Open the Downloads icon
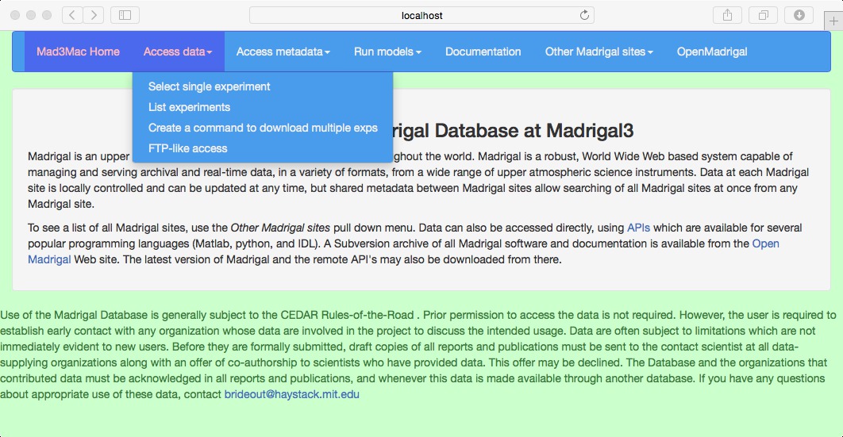This screenshot has width=843, height=437. point(799,15)
